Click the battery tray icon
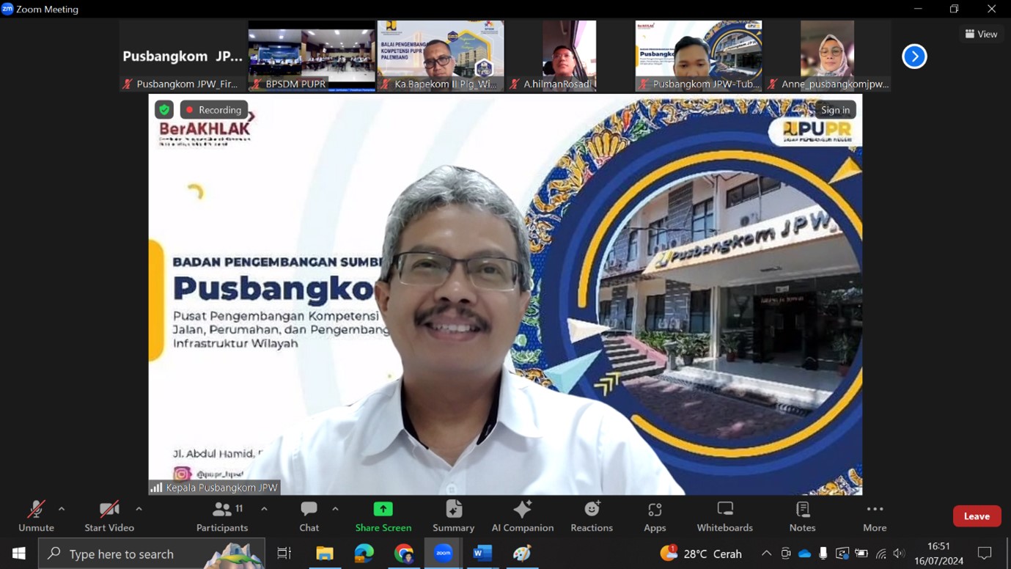 pyautogui.click(x=861, y=554)
